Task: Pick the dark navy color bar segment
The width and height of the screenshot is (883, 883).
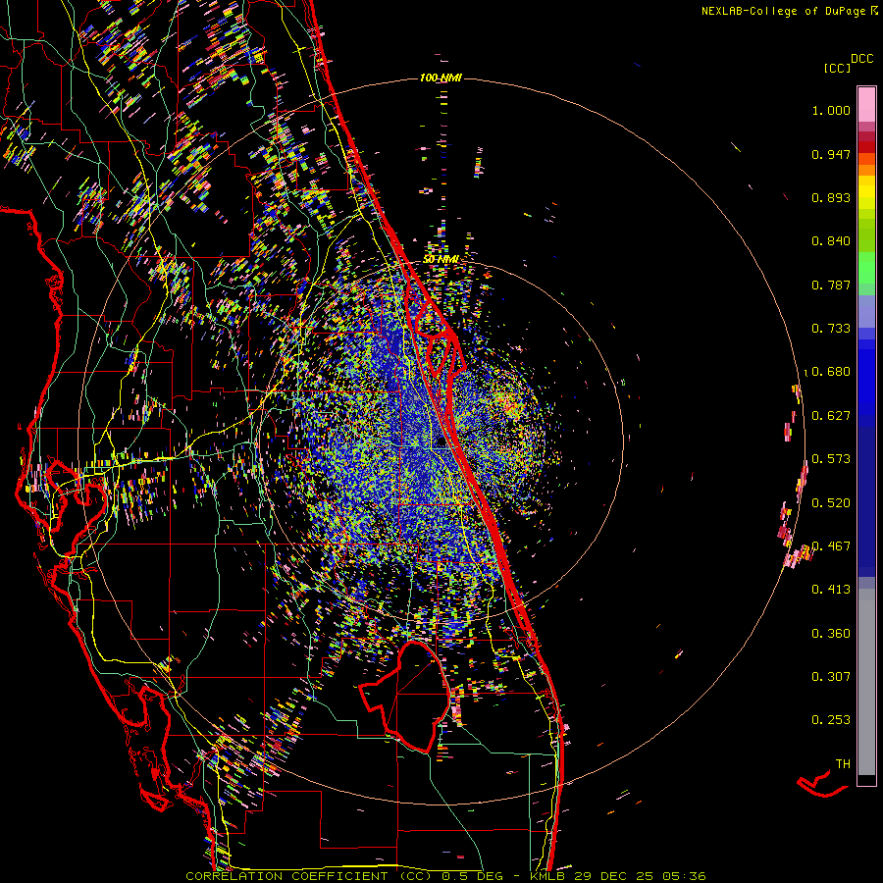Action: click(x=866, y=501)
